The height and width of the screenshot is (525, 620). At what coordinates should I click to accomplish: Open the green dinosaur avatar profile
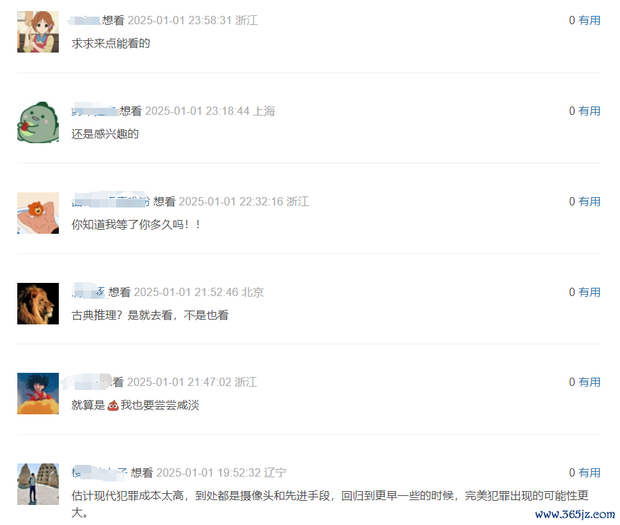pyautogui.click(x=38, y=122)
